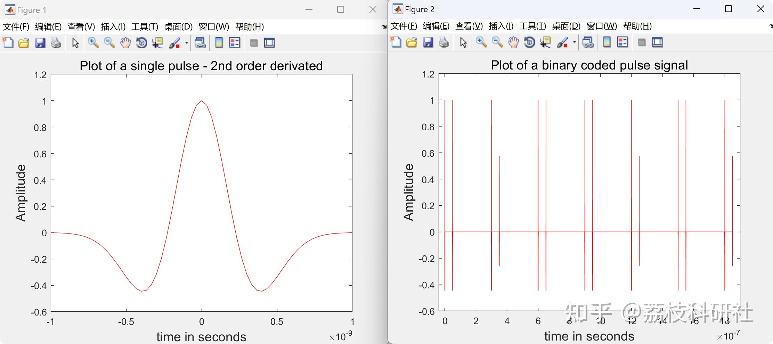Select Pan hand tool in Figure 1
This screenshot has height=344, width=773.
125,43
